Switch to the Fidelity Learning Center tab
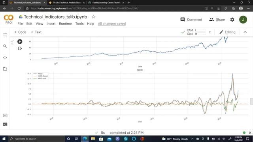253x142 pixels. tap(106, 3)
